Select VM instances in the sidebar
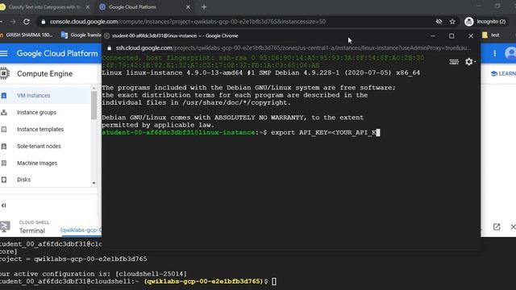Screen dimensions: 516x290 click(34, 96)
